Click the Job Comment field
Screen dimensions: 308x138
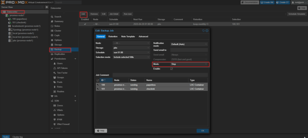(160, 75)
